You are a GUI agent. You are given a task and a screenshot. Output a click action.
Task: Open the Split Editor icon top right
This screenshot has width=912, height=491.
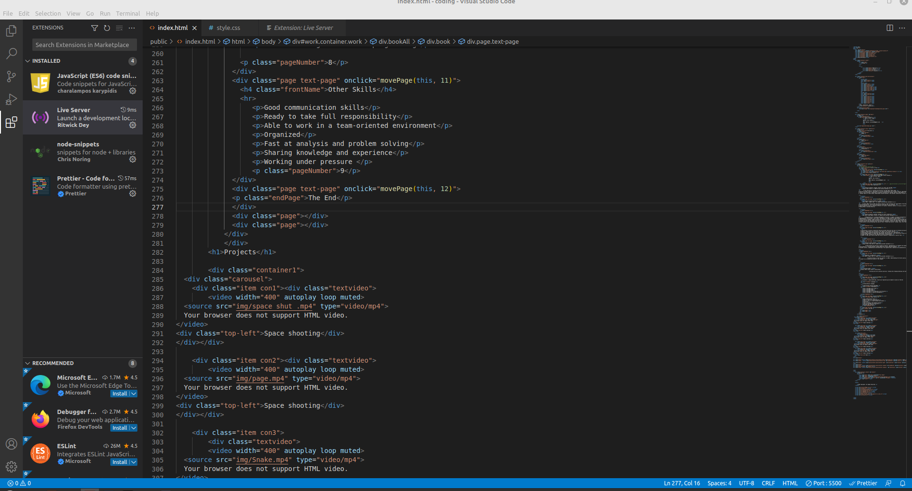[x=889, y=28]
